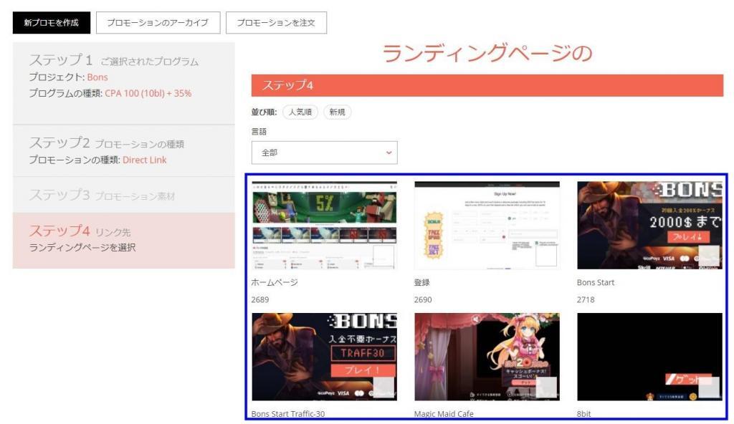Sort landing pages by 新規
The width and height of the screenshot is (734, 424).
(337, 112)
